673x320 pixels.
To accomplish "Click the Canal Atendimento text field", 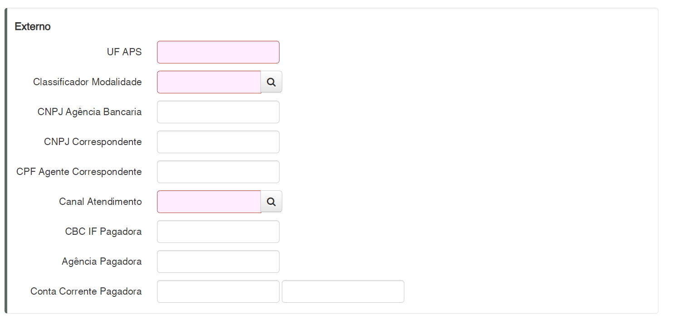I will (x=209, y=202).
